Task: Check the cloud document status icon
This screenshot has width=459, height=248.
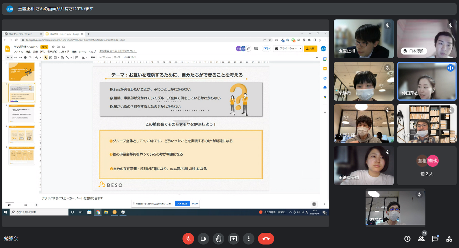Action: pos(63,47)
